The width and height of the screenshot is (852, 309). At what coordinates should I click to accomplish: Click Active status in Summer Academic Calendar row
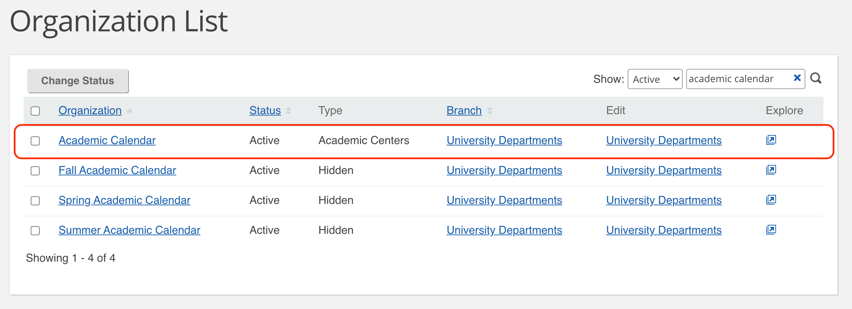tap(264, 230)
